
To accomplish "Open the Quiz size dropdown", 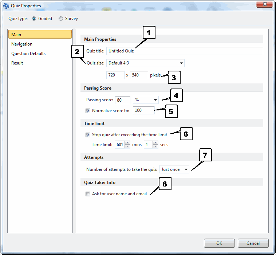I will click(145, 63).
